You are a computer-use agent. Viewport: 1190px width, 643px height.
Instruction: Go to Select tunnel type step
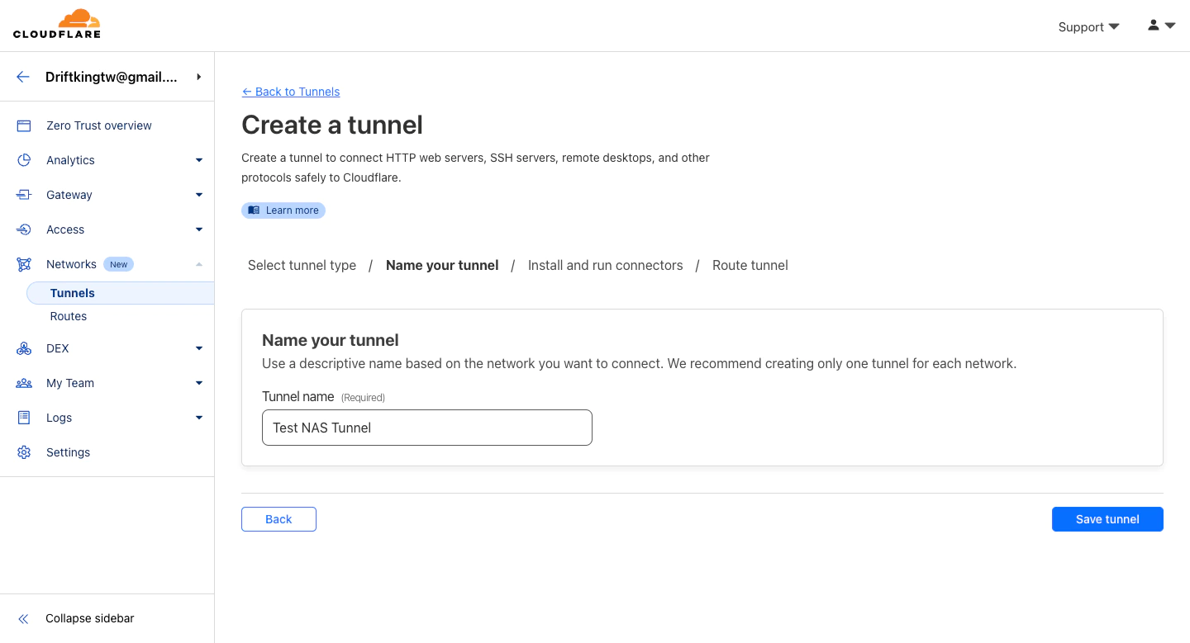[302, 265]
